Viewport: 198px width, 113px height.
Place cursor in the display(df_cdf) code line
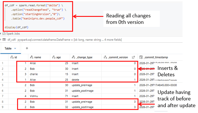click(16, 27)
